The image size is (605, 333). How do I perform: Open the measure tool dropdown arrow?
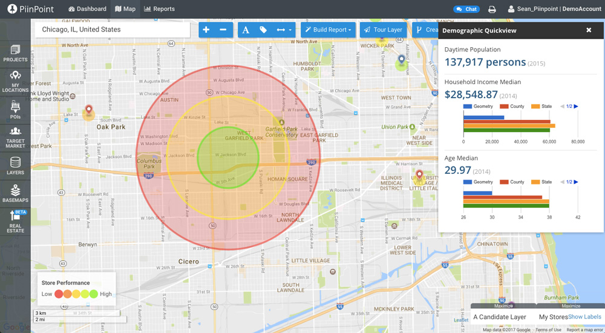click(x=290, y=30)
